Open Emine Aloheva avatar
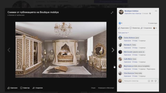The image size is (166, 93). [x=120, y=38]
